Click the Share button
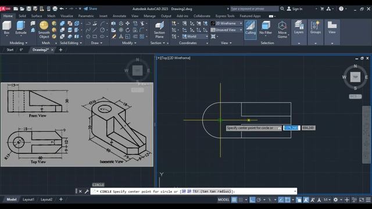This screenshot has height=209, width=372. pyautogui.click(x=91, y=9)
